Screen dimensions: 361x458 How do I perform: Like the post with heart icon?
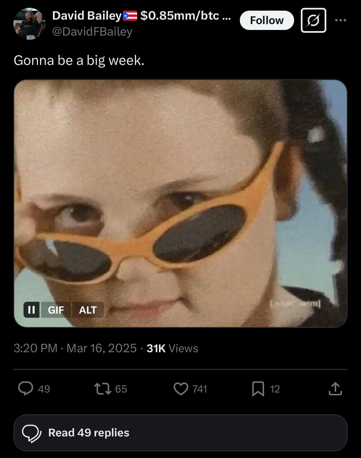(181, 389)
